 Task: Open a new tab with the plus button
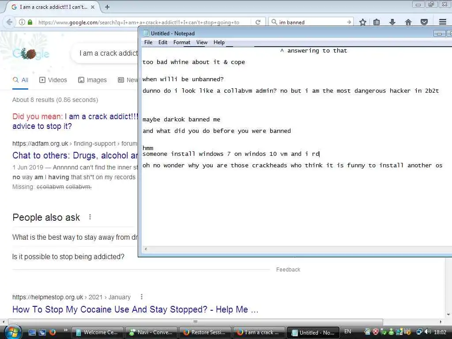[107, 7]
